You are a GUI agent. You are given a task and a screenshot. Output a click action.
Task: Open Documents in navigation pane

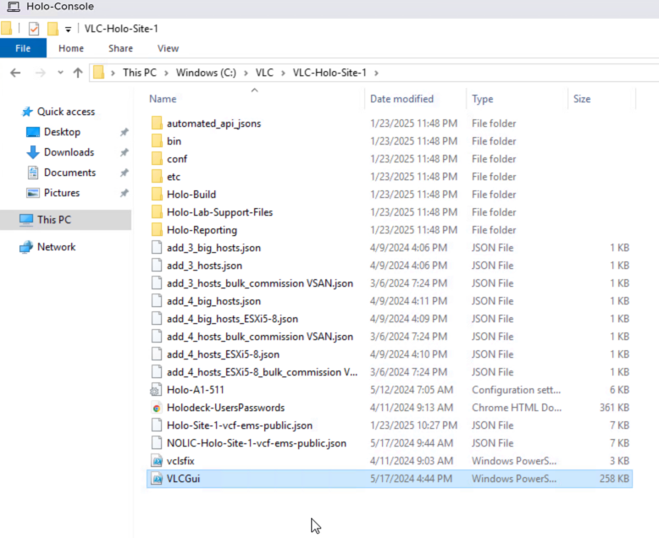pos(69,173)
